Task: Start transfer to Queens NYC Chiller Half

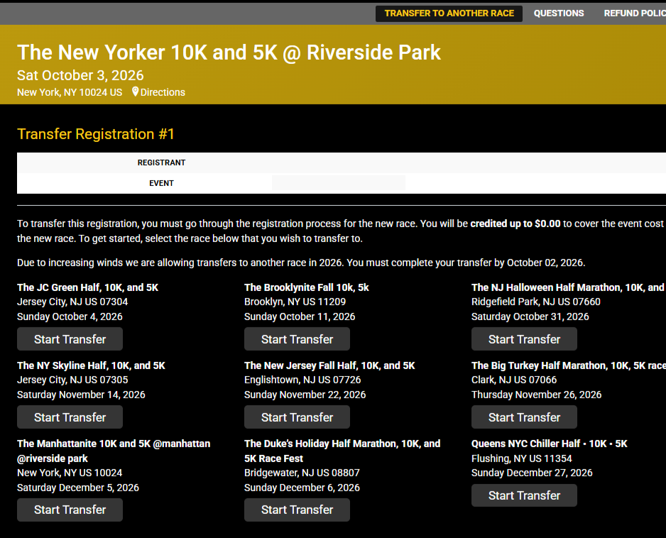Action: point(524,495)
